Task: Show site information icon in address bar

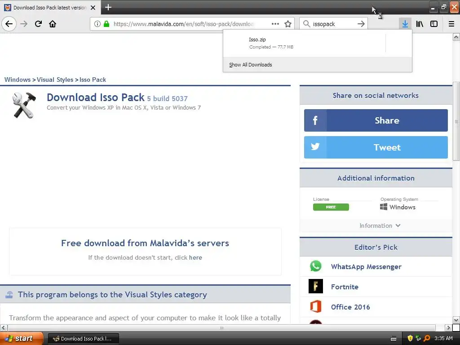Action: coord(97,24)
